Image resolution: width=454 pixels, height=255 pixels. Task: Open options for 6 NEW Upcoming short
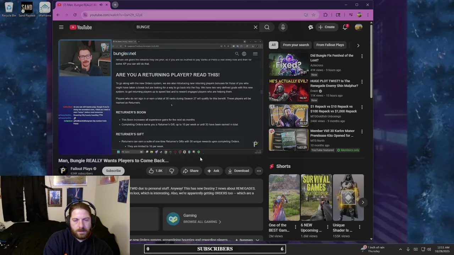point(327,227)
